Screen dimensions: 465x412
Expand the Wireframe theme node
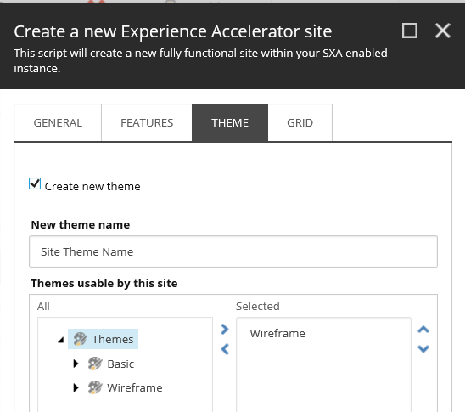click(76, 387)
